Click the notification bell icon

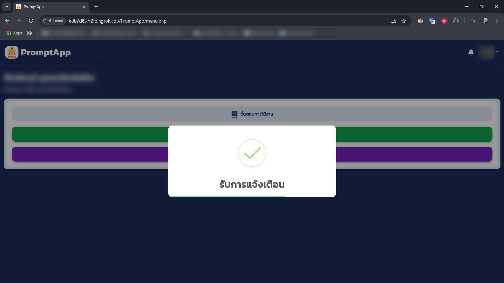pyautogui.click(x=471, y=53)
